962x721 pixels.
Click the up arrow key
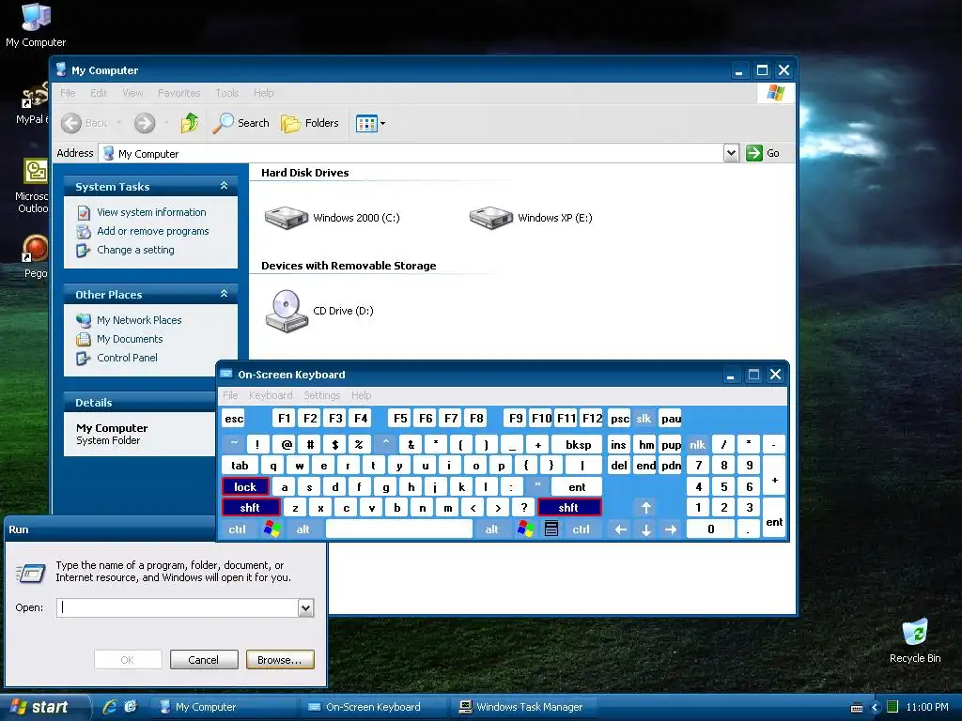(646, 508)
